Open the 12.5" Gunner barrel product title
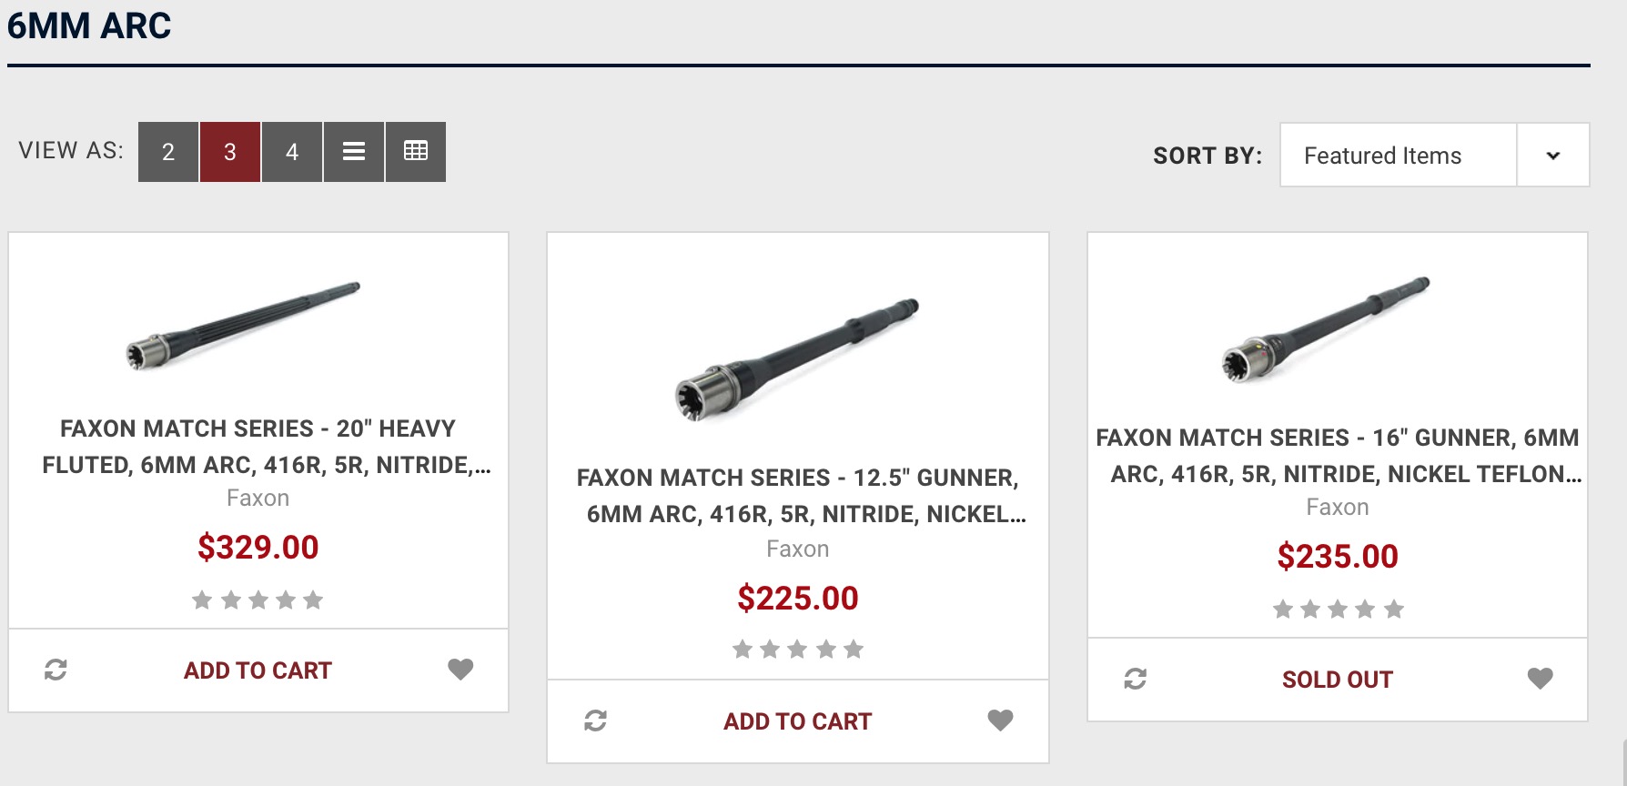1627x786 pixels. pyautogui.click(x=798, y=496)
